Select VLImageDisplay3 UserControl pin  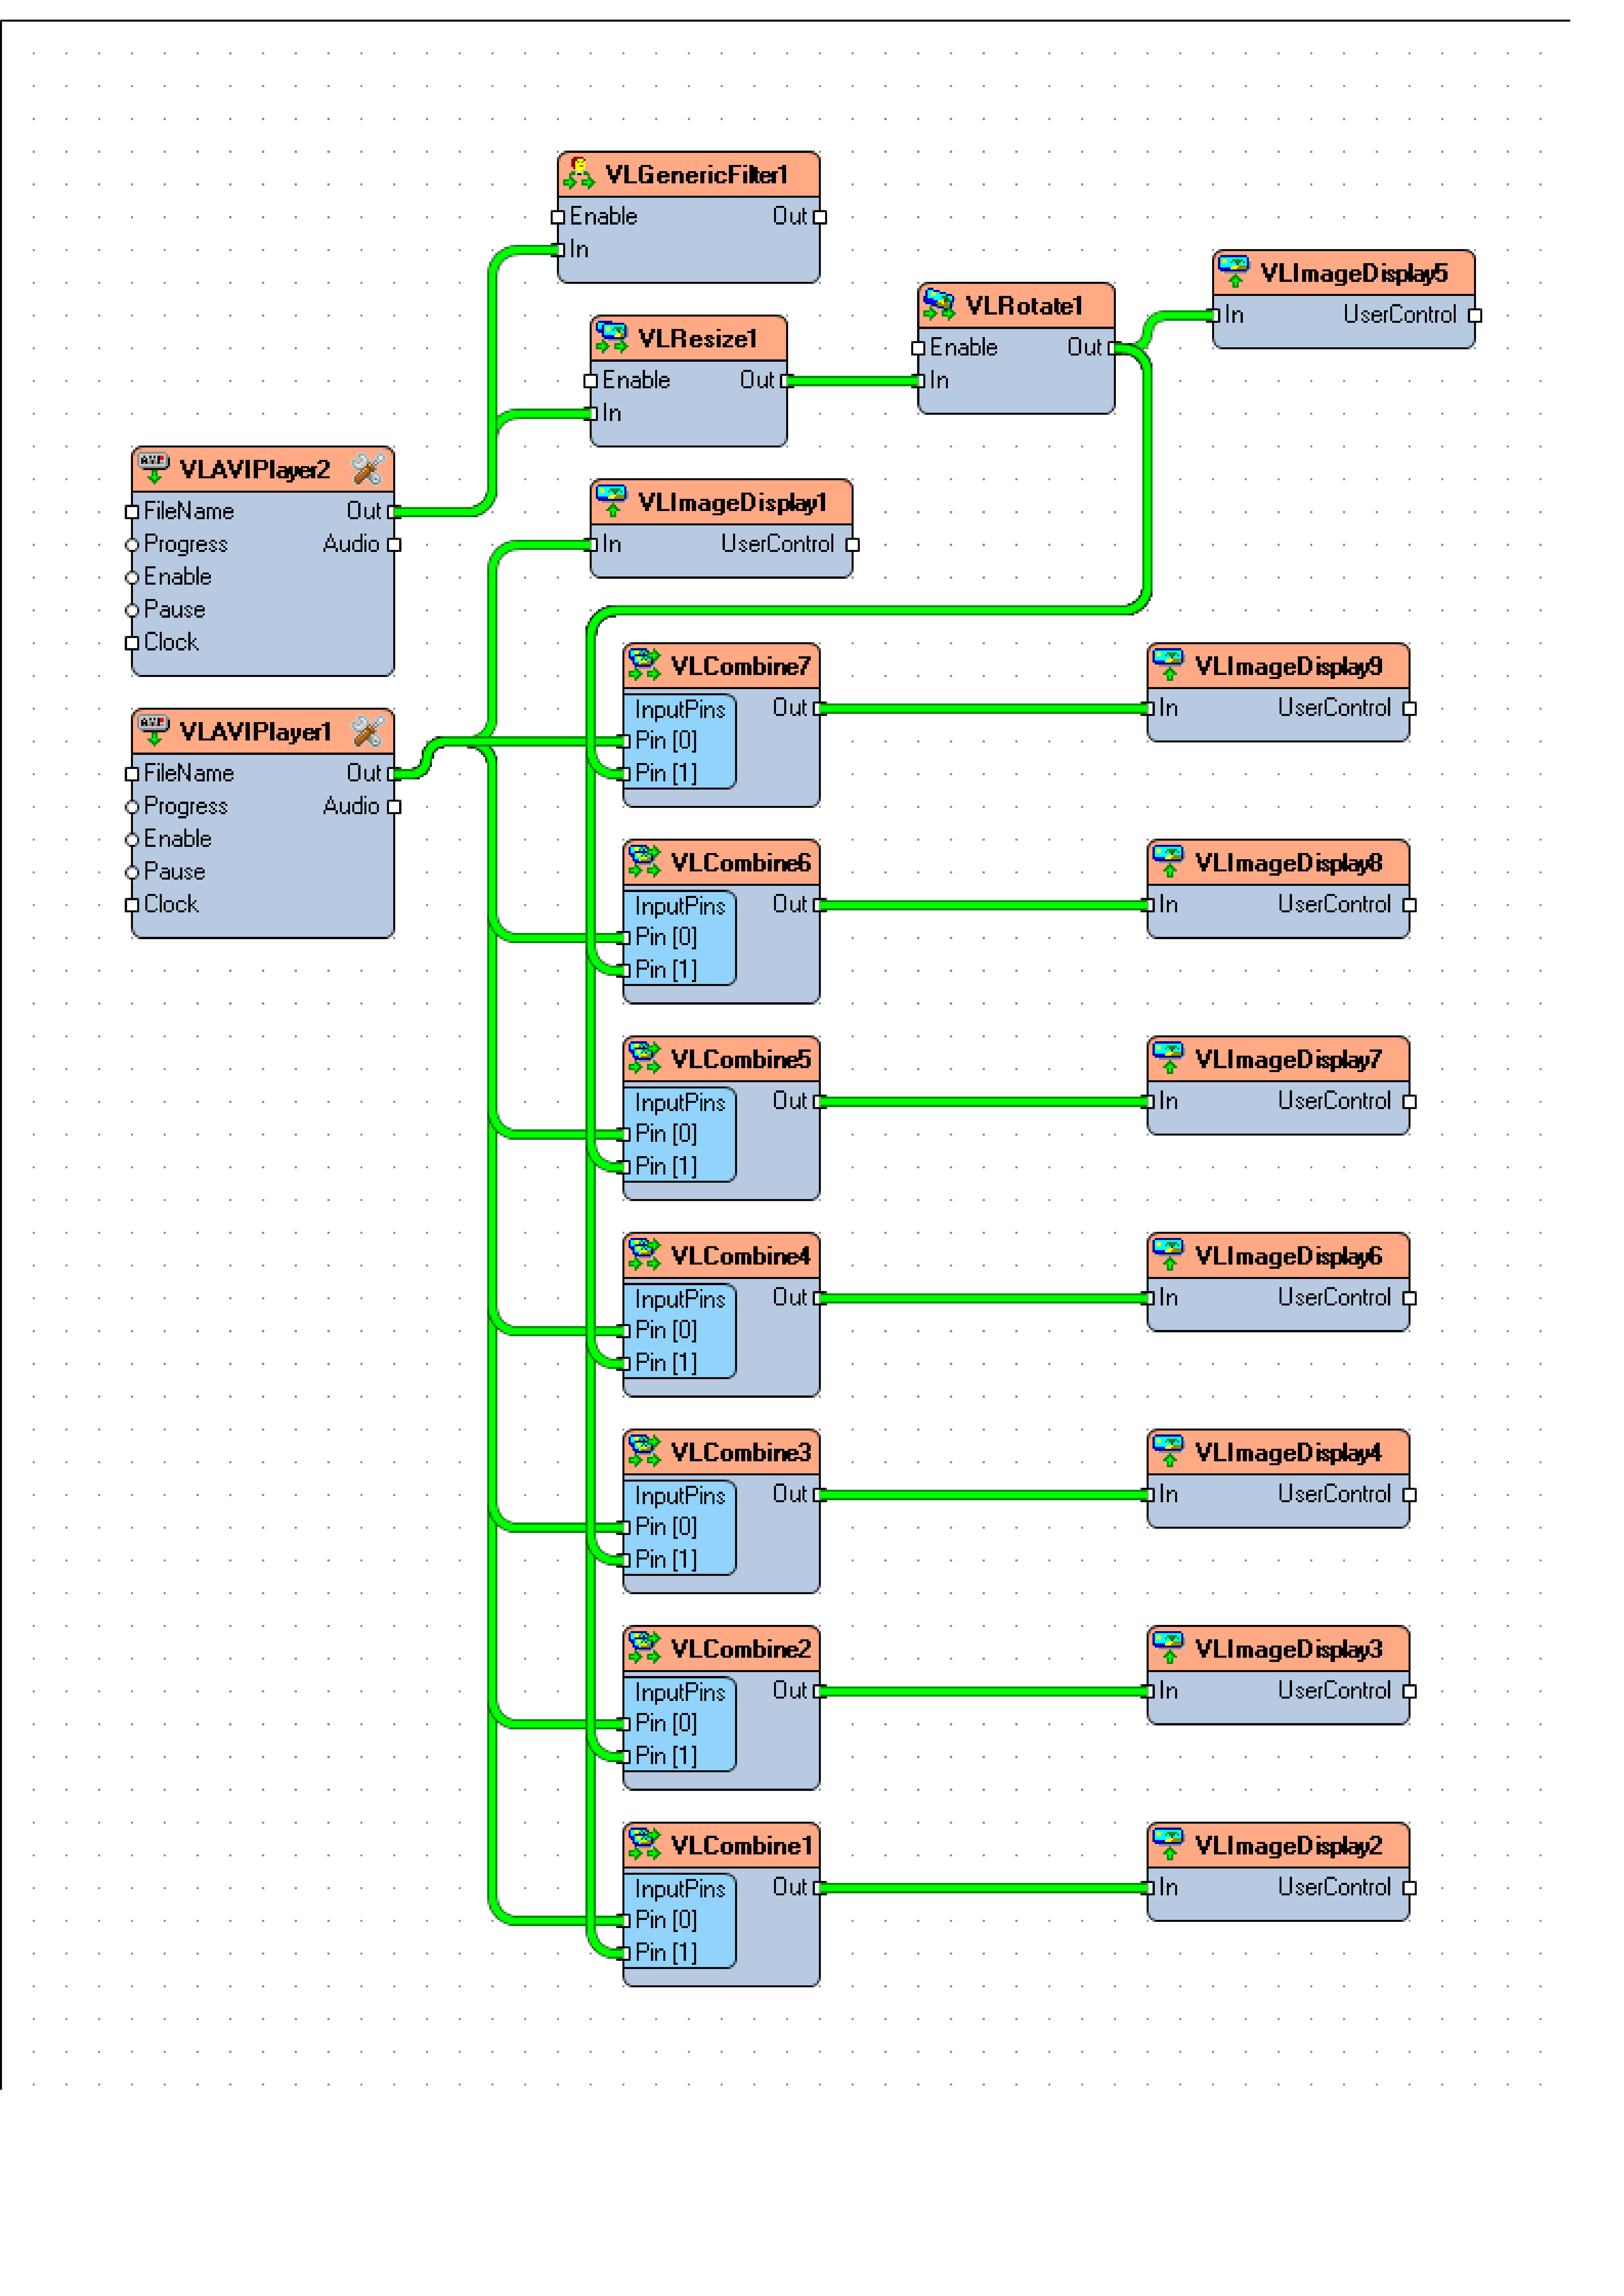coord(1410,1691)
